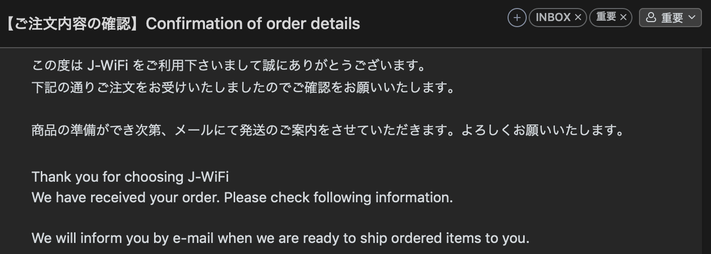Click the "We have received your order." sentence
This screenshot has height=254, width=711.
pyautogui.click(x=126, y=197)
